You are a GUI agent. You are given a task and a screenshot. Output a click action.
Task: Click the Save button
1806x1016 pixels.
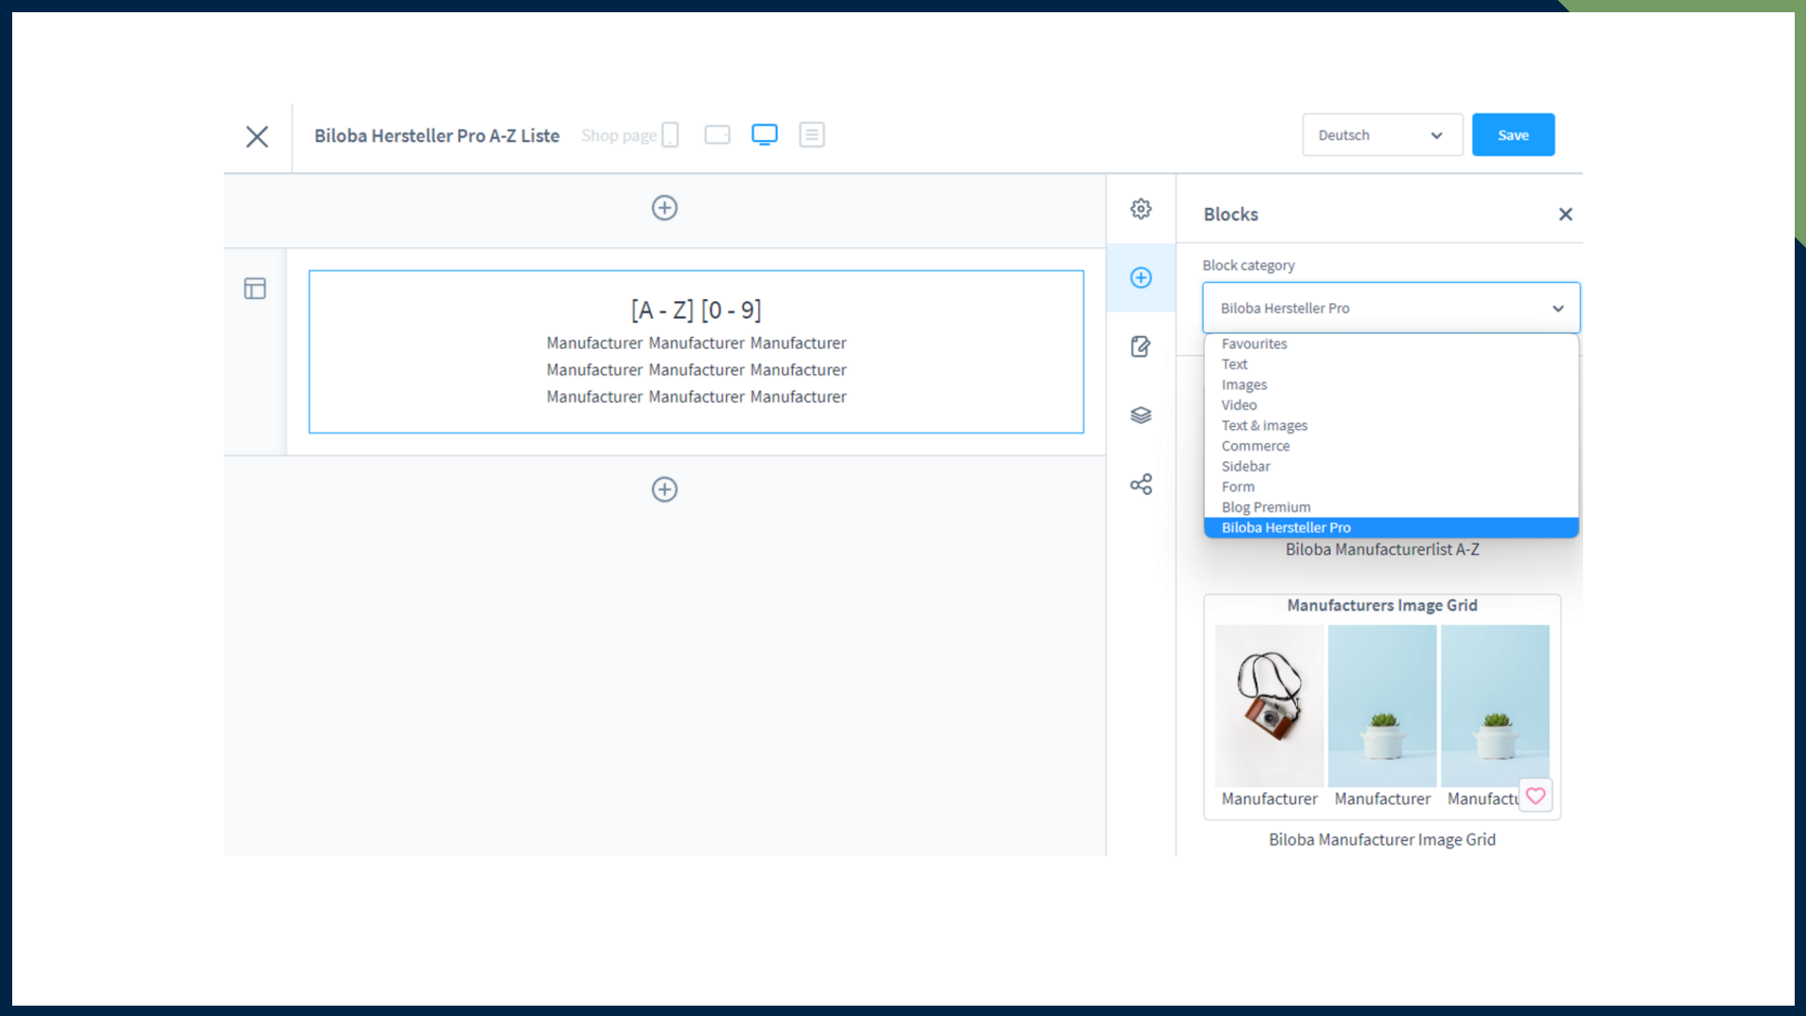1513,135
